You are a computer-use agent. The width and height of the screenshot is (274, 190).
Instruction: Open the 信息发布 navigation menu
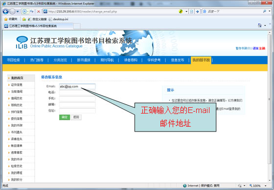click(x=177, y=60)
